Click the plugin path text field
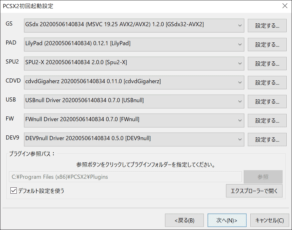 tap(125, 177)
